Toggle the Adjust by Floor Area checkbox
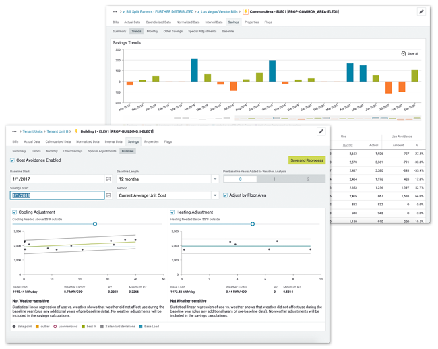 click(x=225, y=195)
